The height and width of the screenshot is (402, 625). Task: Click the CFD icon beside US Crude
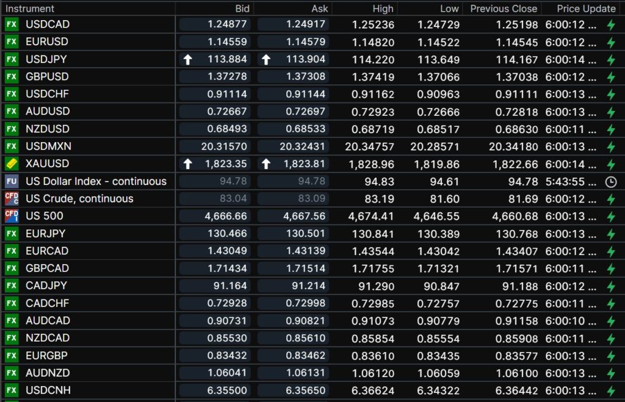click(x=12, y=198)
